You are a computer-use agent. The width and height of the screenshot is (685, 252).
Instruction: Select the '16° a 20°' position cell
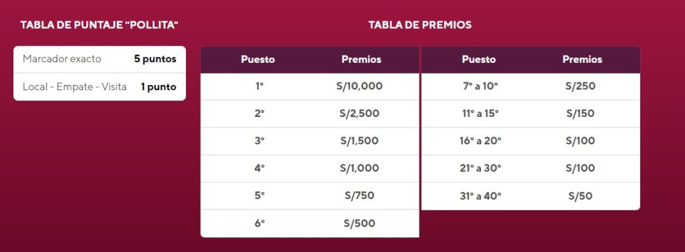[480, 141]
